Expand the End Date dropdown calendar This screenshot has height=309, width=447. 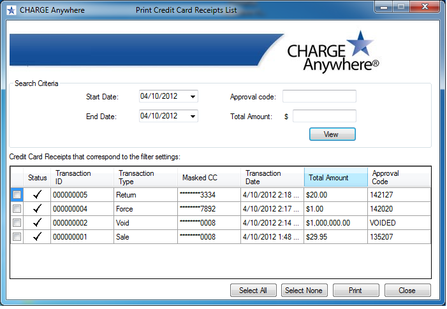click(193, 117)
